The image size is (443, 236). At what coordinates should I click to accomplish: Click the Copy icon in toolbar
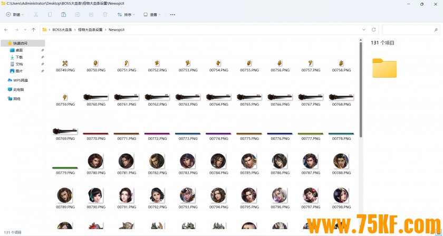[x=50, y=14]
